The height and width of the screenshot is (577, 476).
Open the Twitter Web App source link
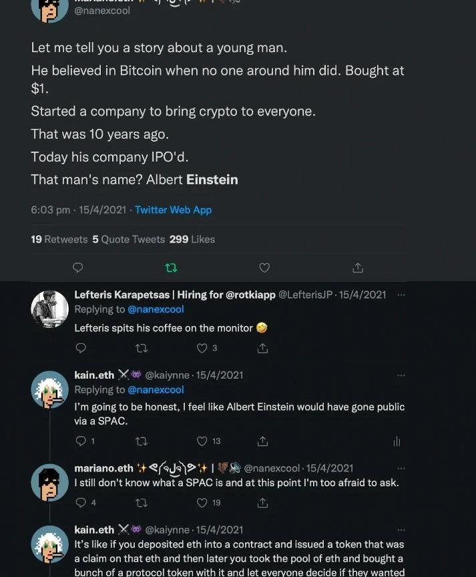tap(173, 210)
